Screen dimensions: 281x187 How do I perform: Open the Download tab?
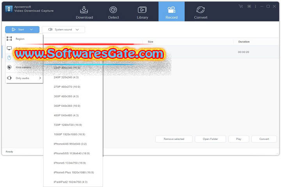84,12
